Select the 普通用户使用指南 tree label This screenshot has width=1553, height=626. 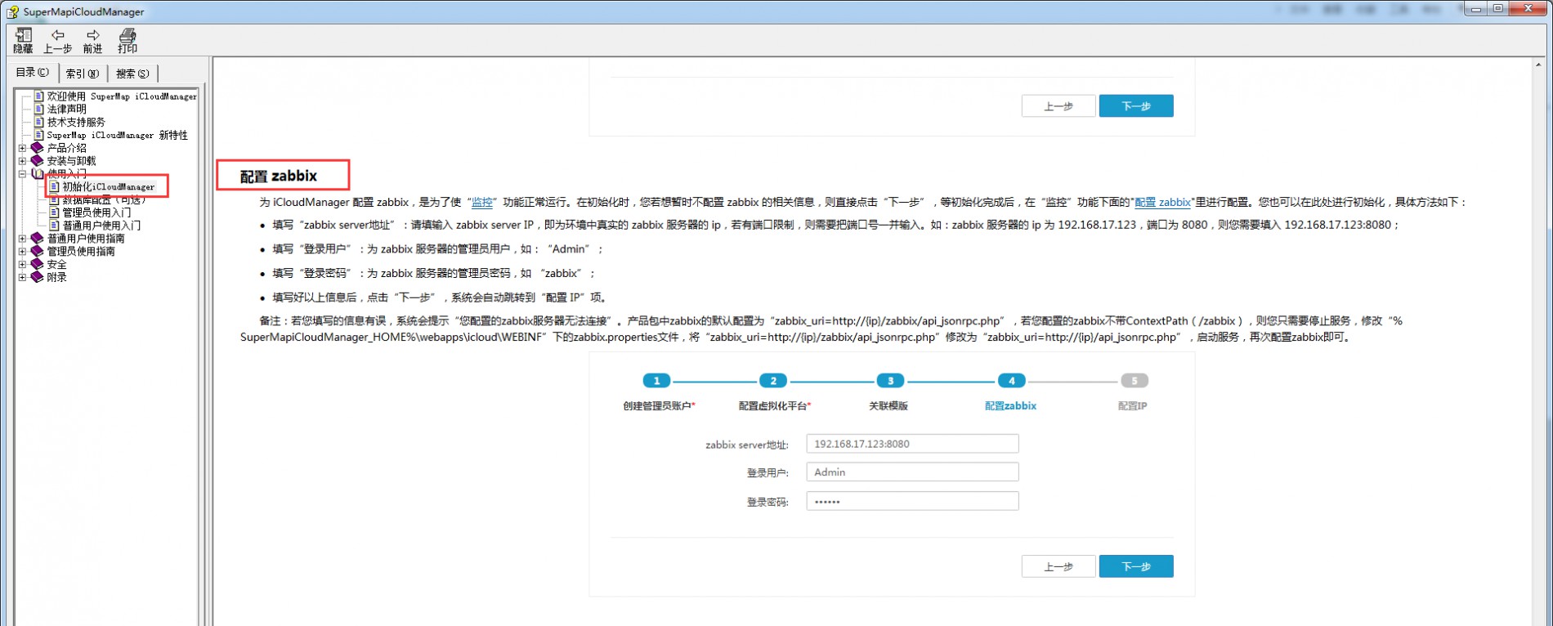click(86, 239)
